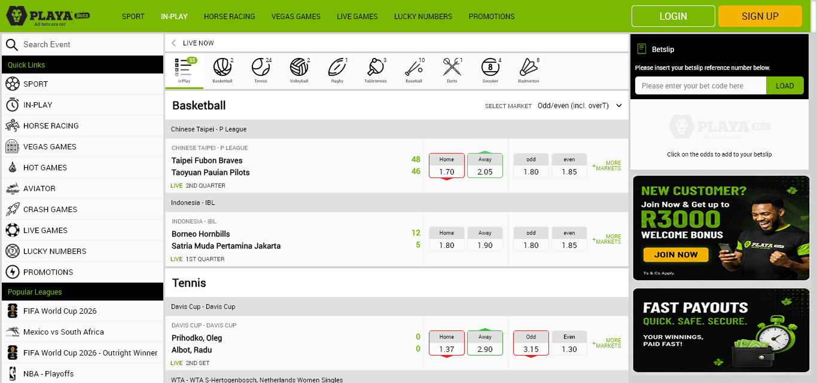The width and height of the screenshot is (817, 383).
Task: Open the HORSE RACING top menu item
Action: pos(229,17)
